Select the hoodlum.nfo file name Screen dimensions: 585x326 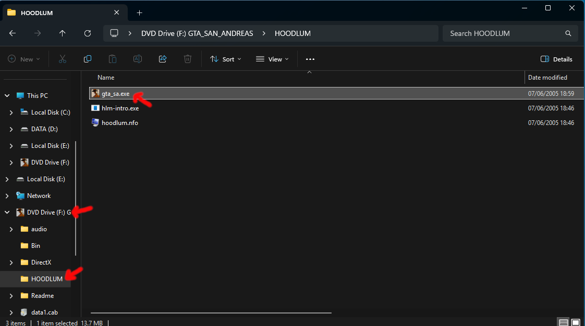[120, 122]
